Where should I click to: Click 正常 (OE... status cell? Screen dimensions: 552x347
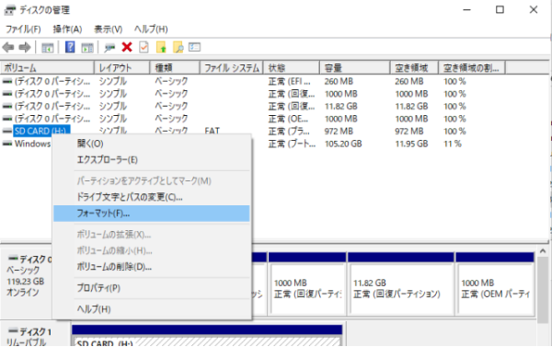288,119
